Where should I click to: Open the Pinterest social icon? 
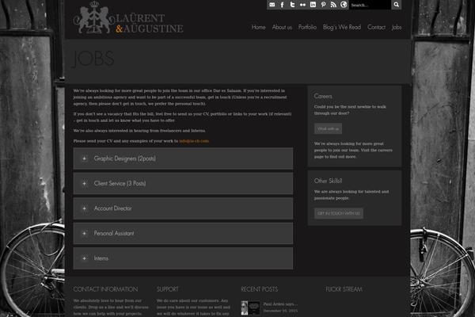coord(323,5)
